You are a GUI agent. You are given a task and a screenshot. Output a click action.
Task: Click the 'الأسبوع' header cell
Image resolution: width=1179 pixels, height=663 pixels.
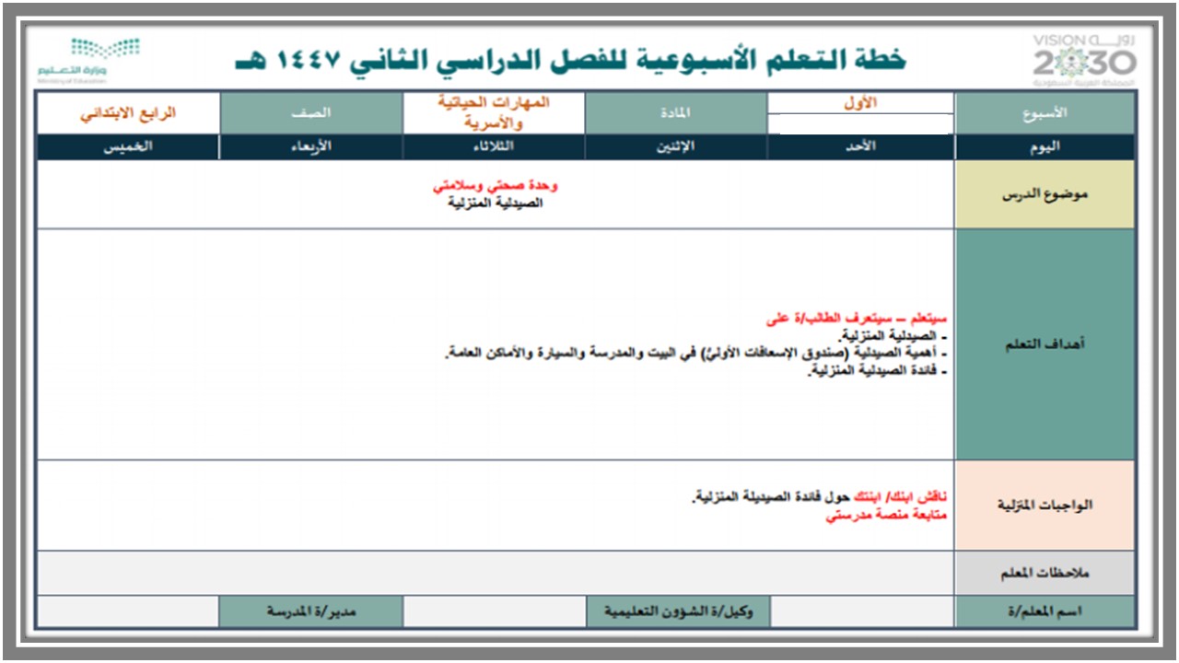click(1045, 112)
